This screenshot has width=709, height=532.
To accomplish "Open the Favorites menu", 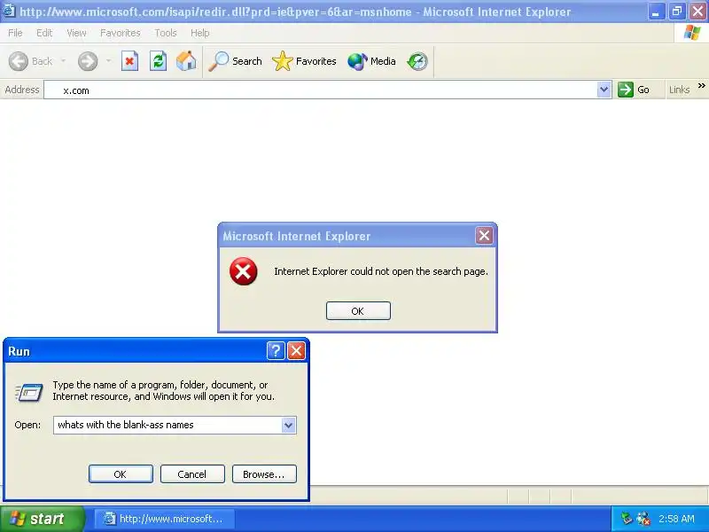I will click(x=121, y=33).
